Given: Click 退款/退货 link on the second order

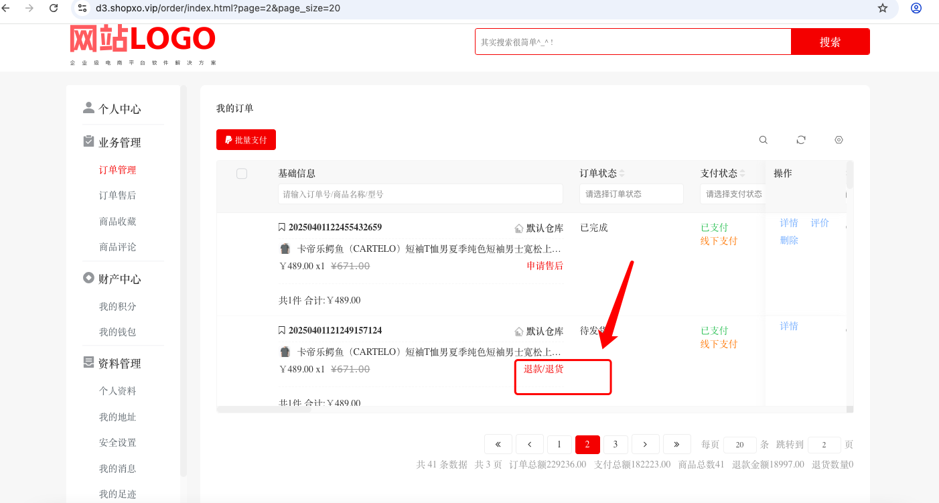Looking at the screenshot, I should (x=543, y=369).
